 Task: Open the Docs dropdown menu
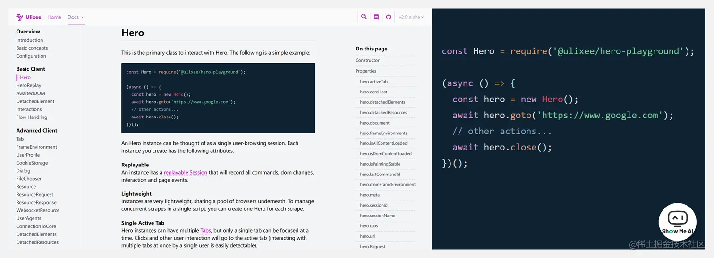(76, 17)
